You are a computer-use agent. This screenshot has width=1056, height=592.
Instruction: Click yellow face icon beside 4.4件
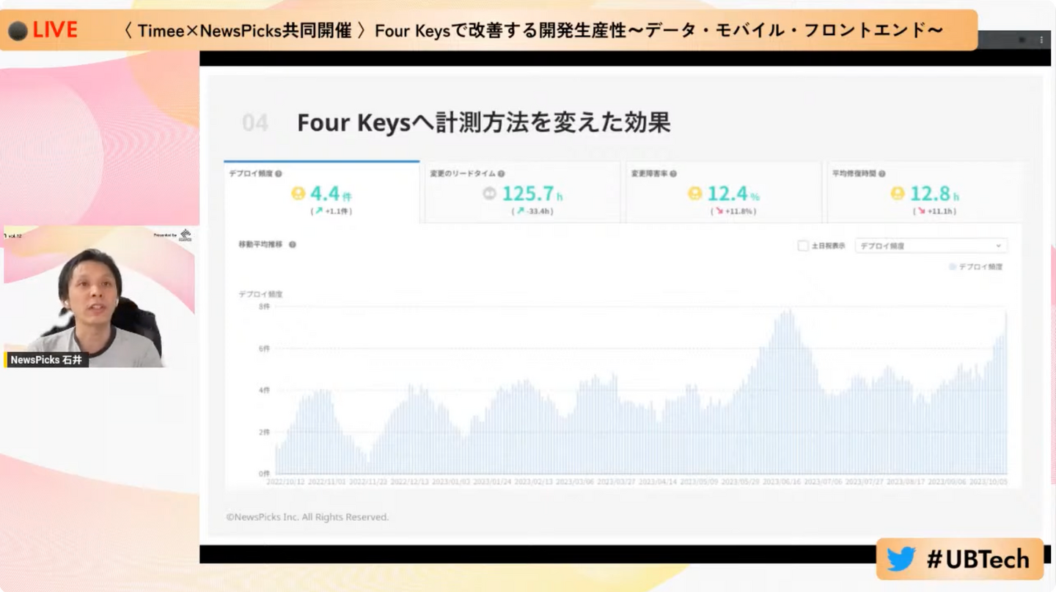[x=298, y=194]
